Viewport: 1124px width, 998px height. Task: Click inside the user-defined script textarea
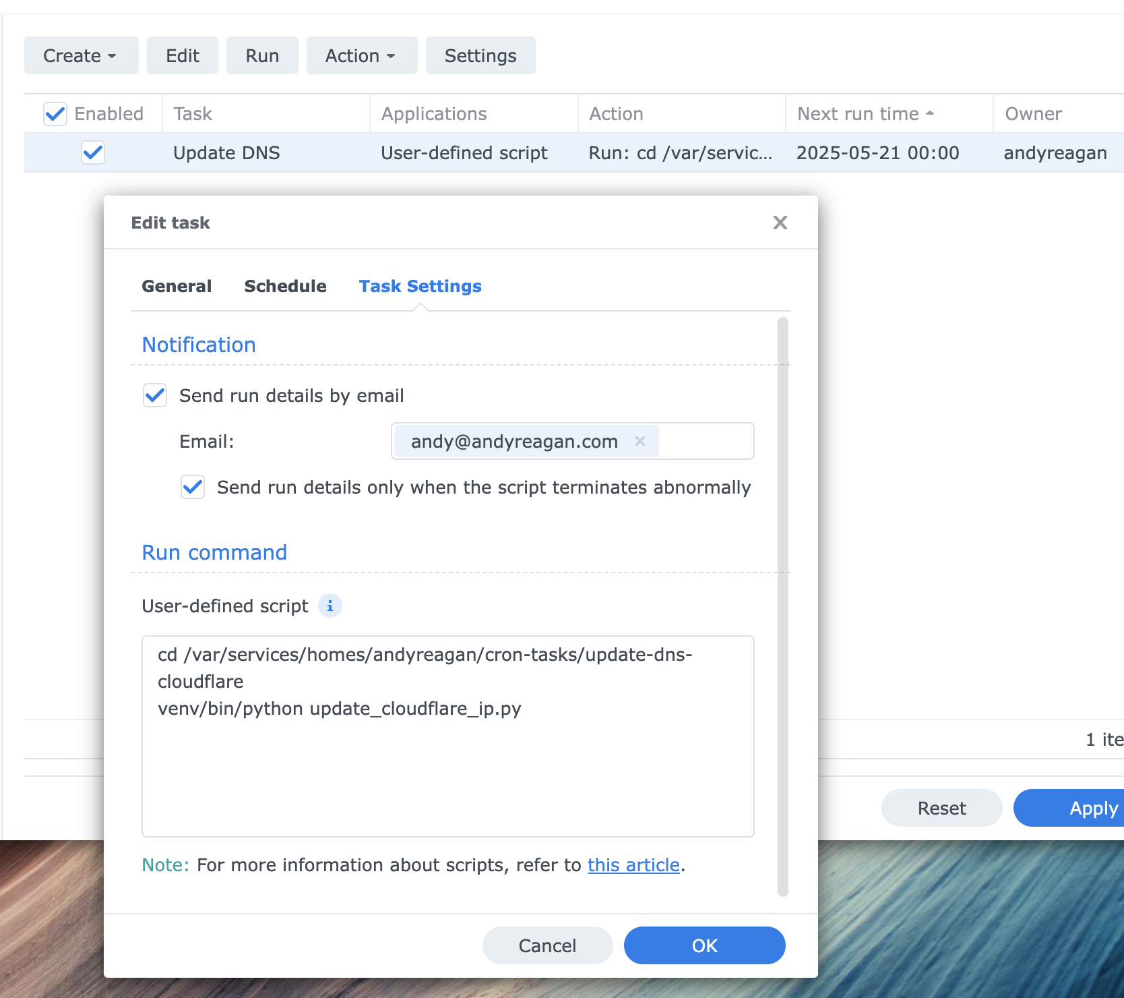(448, 736)
